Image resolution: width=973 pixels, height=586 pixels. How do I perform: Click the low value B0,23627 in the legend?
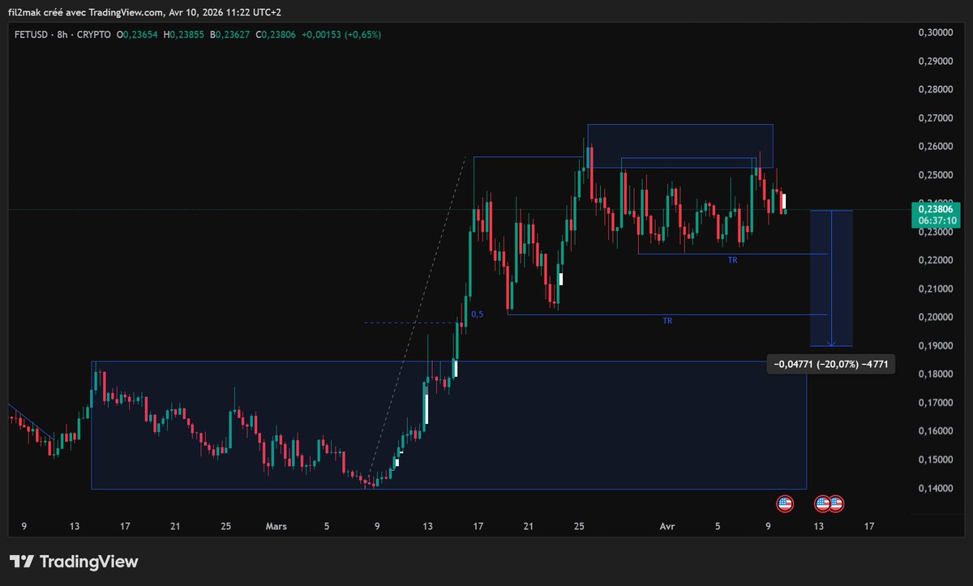click(230, 35)
